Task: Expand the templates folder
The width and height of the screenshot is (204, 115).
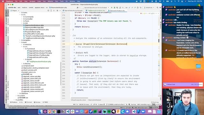Action: 20,40
